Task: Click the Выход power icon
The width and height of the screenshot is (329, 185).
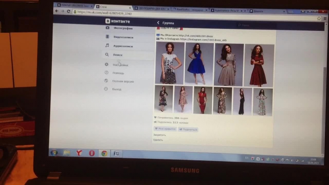Action: point(106,89)
